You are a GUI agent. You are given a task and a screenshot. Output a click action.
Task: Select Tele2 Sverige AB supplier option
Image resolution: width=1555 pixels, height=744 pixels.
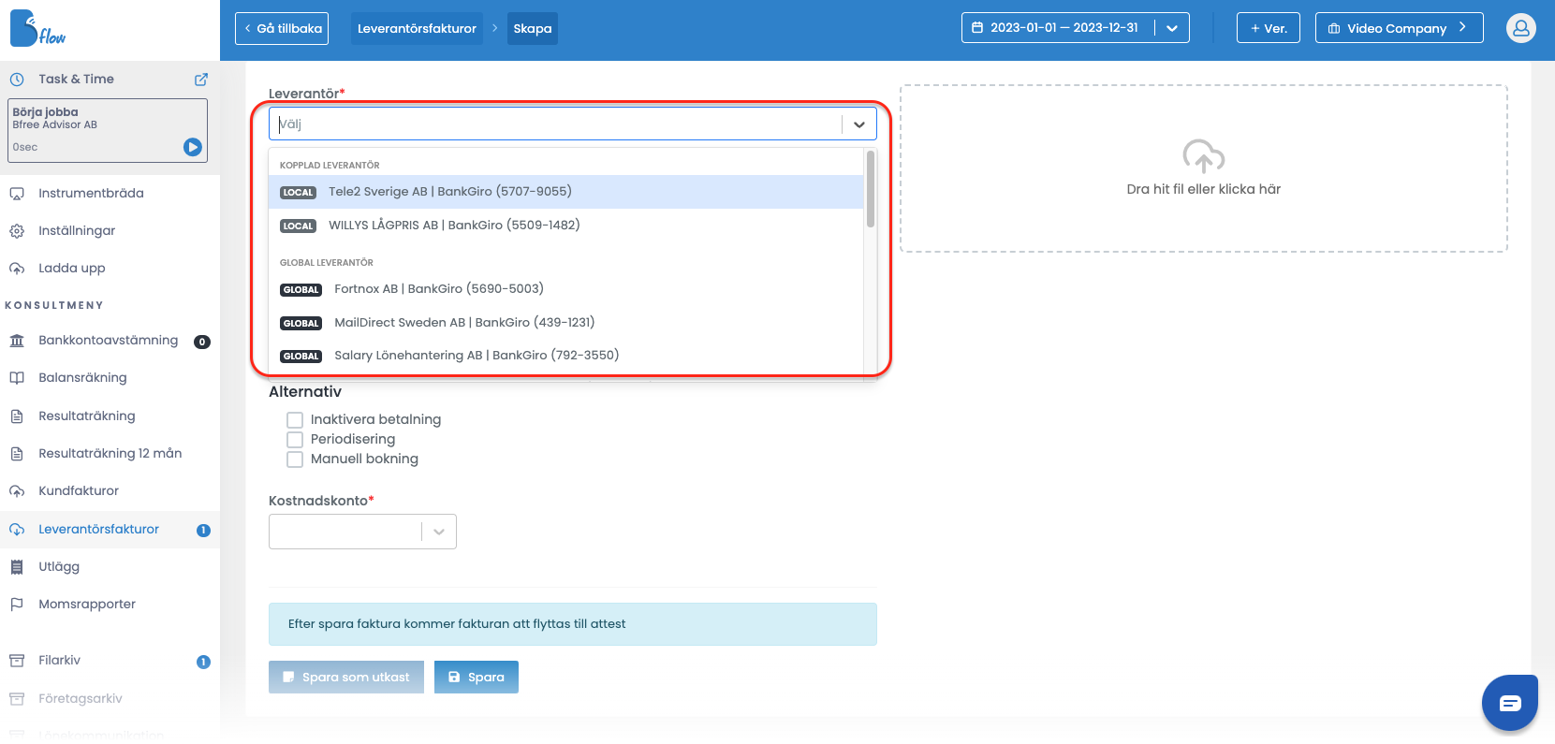[565, 192]
